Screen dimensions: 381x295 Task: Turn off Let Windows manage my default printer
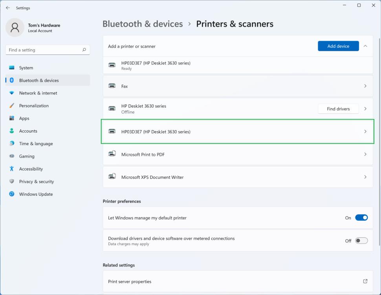pos(361,218)
